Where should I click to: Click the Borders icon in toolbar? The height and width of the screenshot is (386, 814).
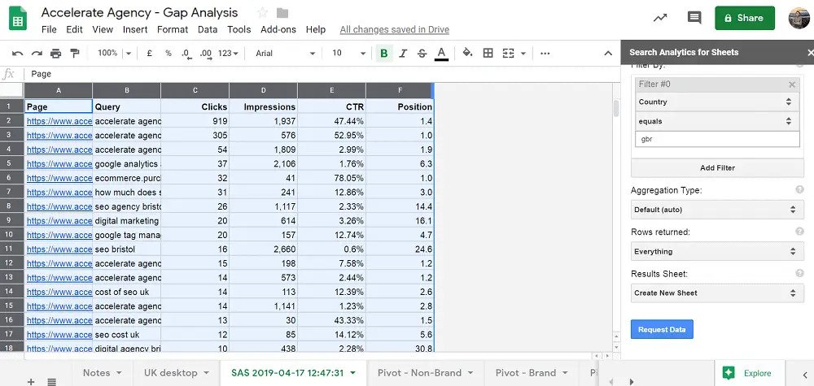click(x=488, y=53)
